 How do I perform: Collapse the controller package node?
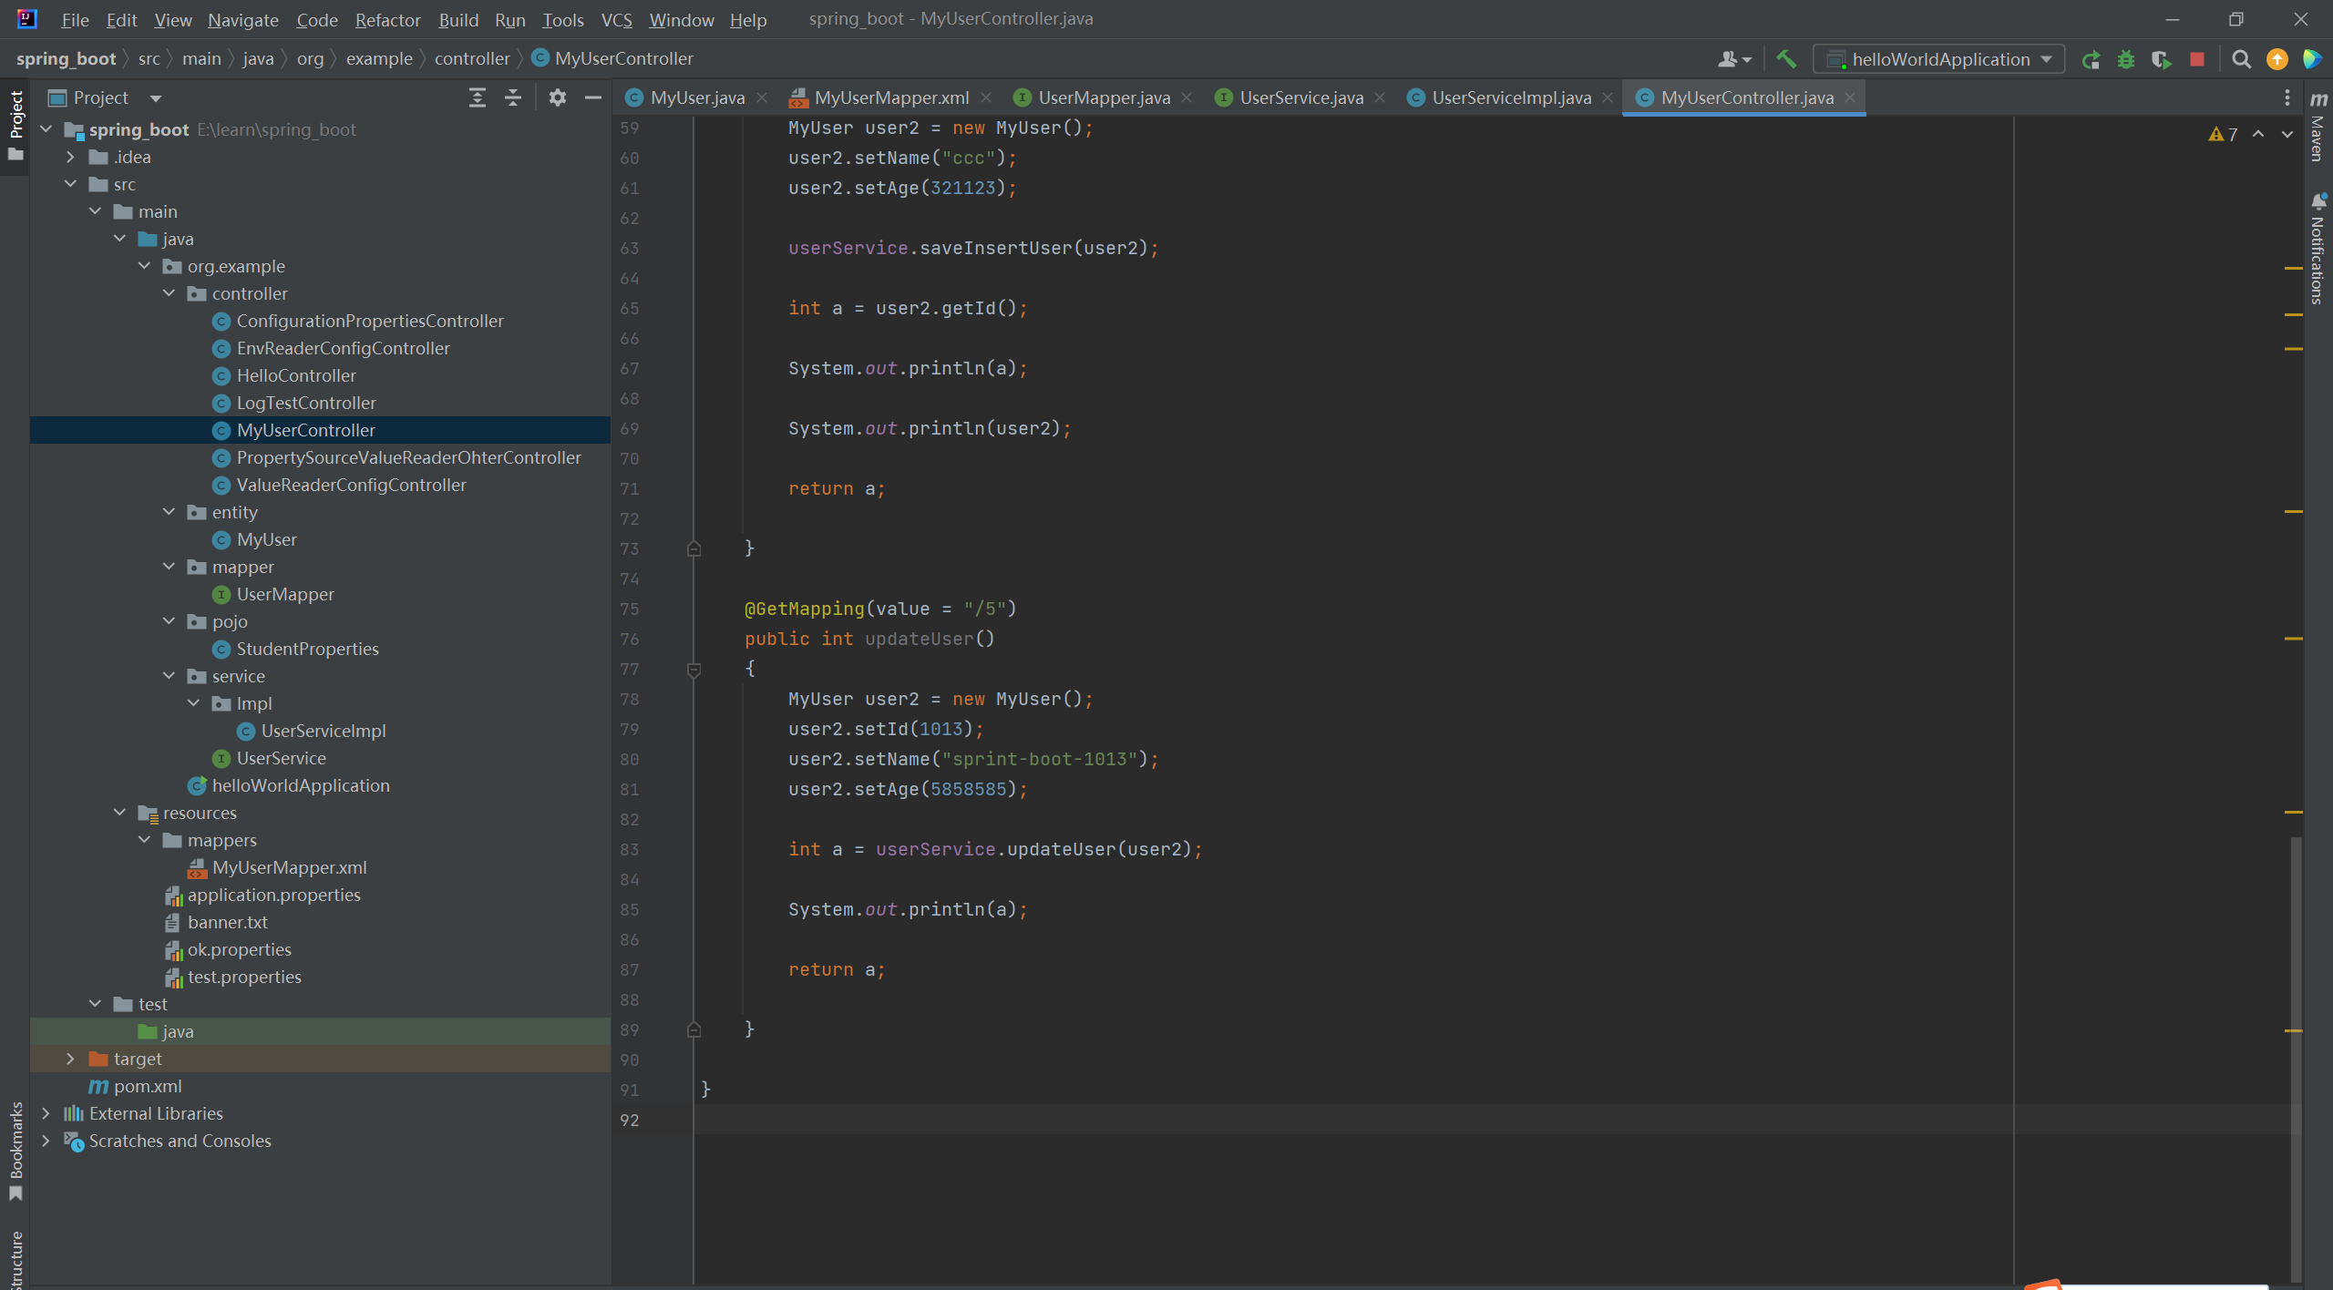pos(169,293)
